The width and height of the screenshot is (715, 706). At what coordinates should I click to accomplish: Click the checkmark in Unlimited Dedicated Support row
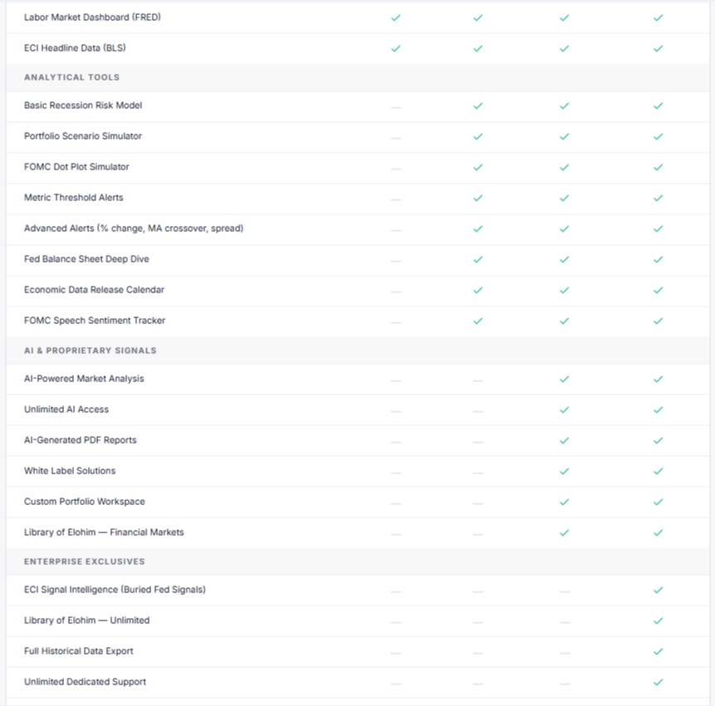pyautogui.click(x=658, y=682)
